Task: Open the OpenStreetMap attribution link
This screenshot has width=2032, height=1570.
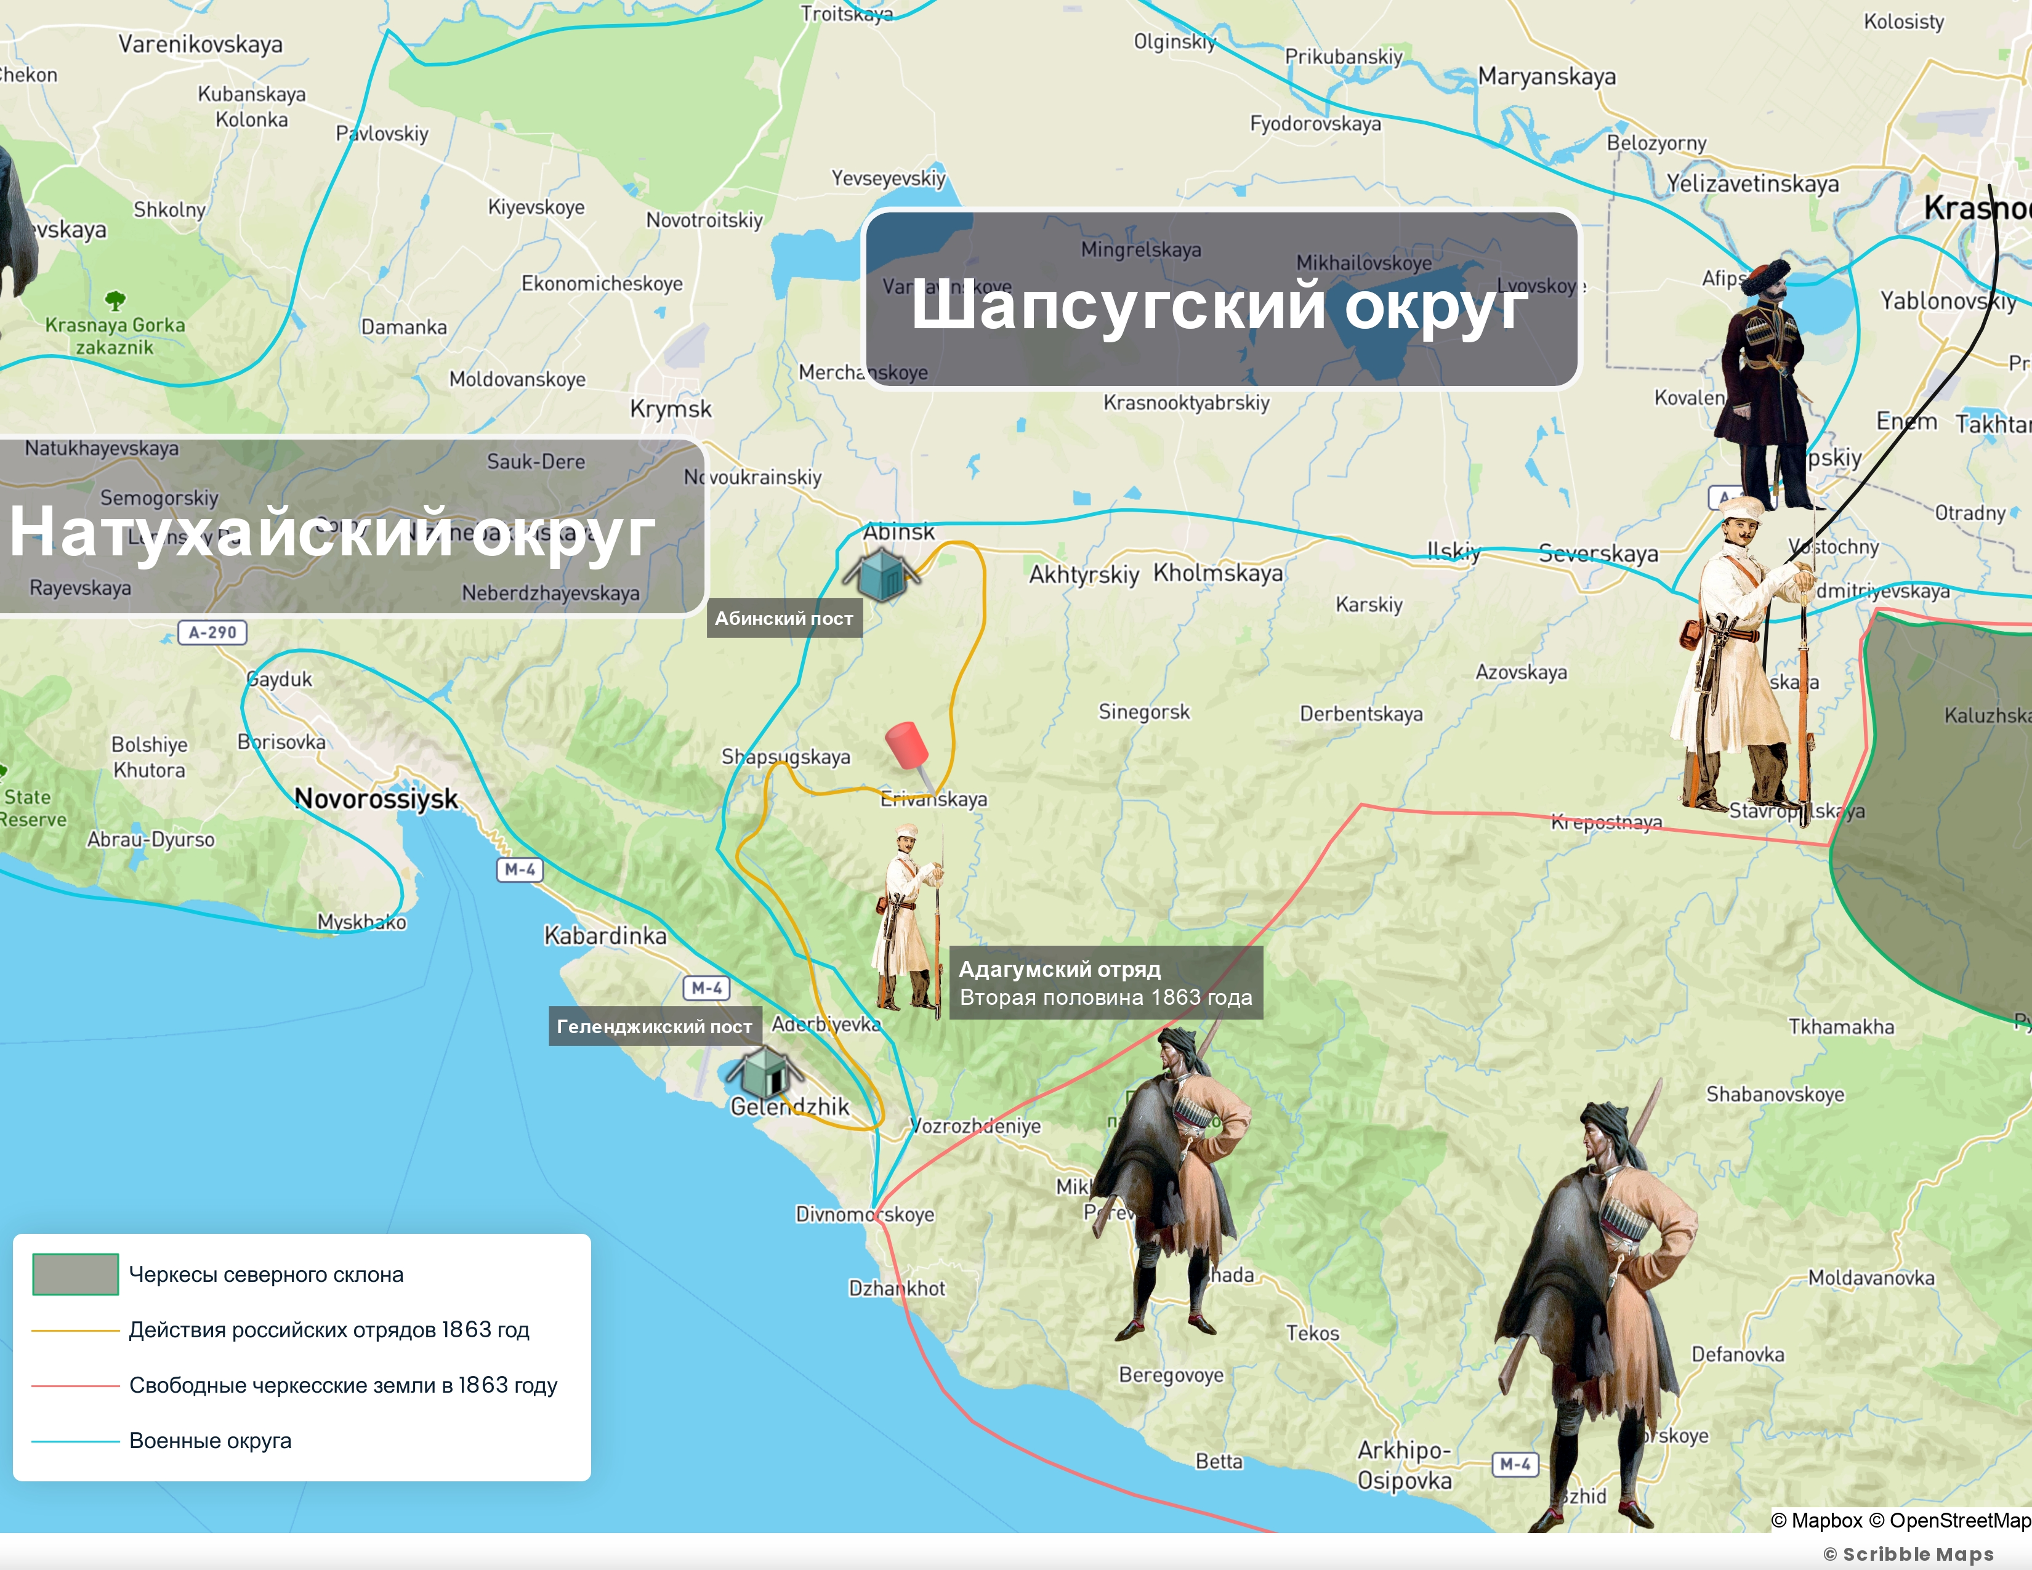Action: point(1950,1520)
